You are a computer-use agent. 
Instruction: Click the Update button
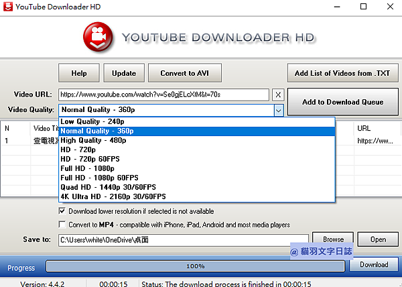click(124, 73)
